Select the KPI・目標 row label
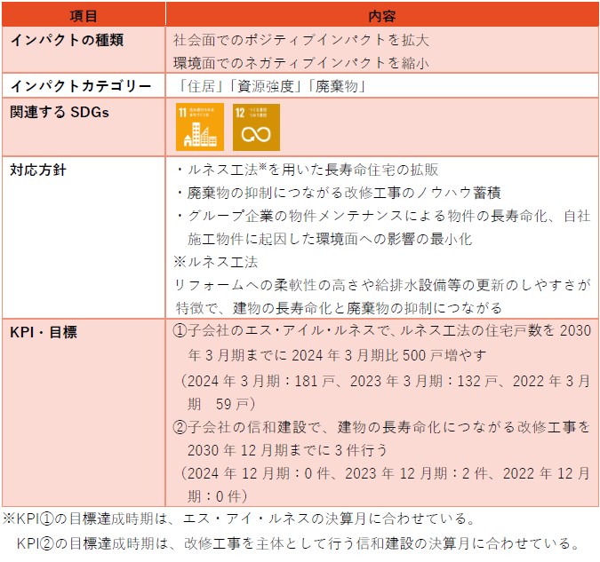The image size is (600, 562). tap(44, 332)
